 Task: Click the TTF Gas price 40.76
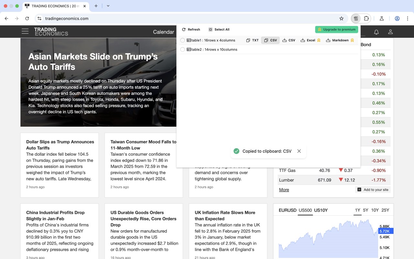pos(324,170)
